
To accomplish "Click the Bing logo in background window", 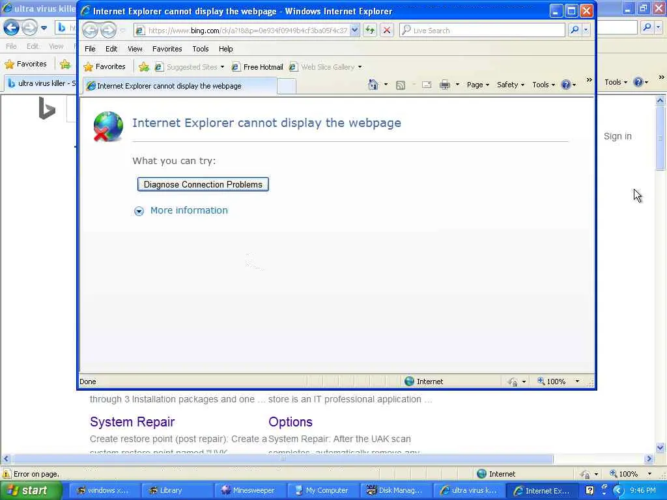I will click(x=47, y=108).
